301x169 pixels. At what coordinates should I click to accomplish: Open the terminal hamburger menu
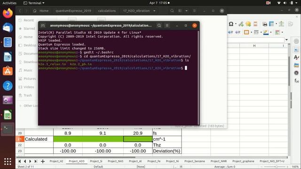point(167,25)
